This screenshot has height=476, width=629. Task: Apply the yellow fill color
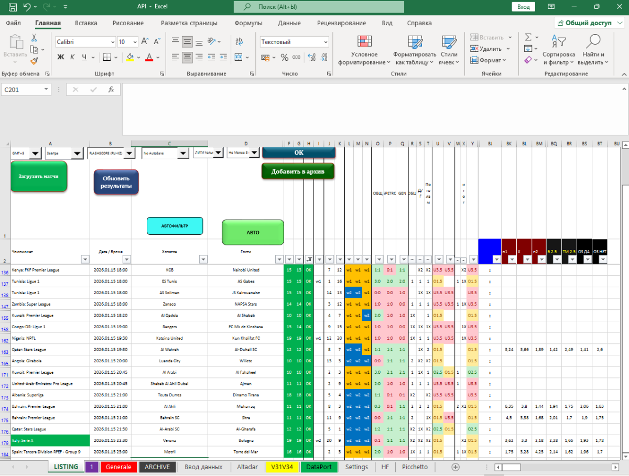(130, 57)
